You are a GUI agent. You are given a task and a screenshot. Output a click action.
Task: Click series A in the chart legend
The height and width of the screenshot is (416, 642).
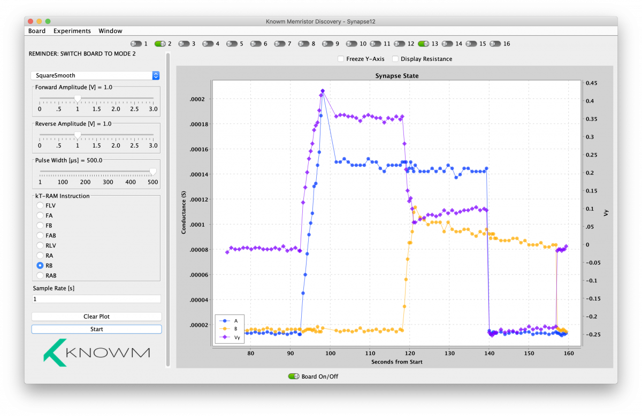[x=228, y=321]
